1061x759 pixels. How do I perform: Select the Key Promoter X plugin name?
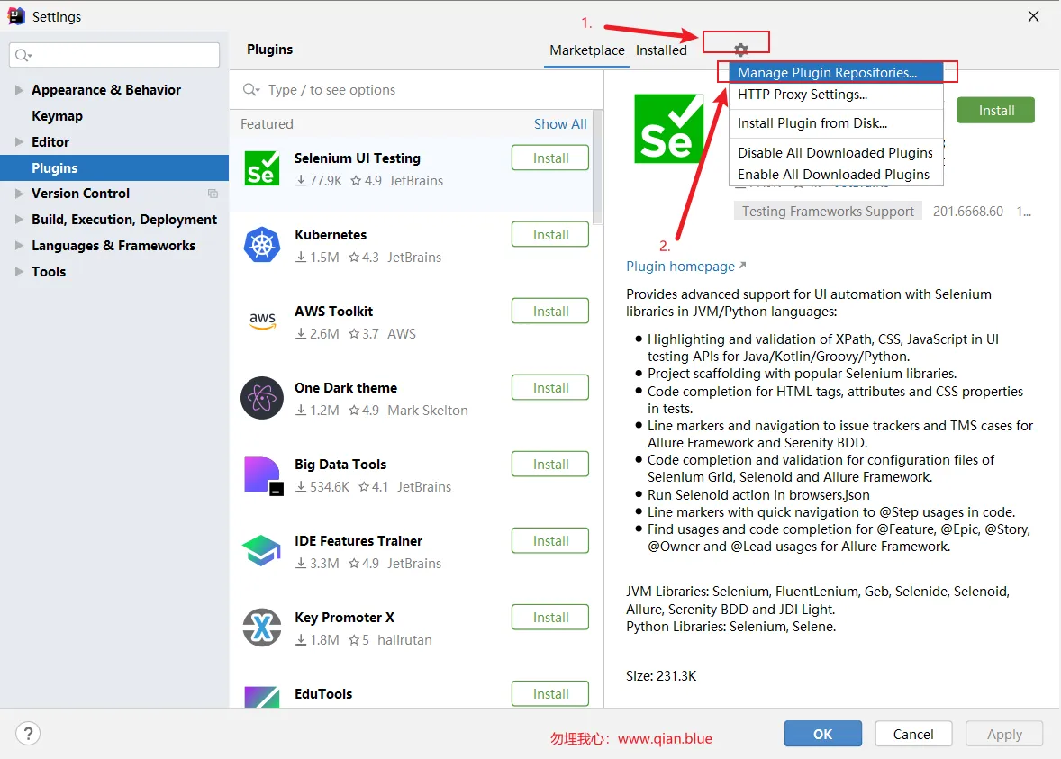click(344, 617)
